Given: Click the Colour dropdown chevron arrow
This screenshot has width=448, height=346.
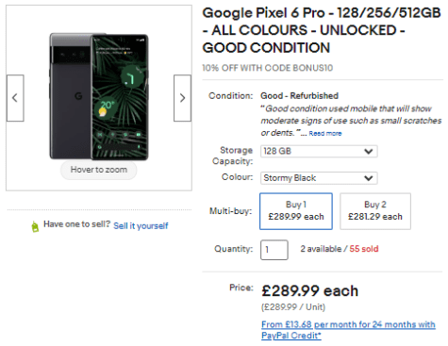Looking at the screenshot, I should (x=369, y=178).
